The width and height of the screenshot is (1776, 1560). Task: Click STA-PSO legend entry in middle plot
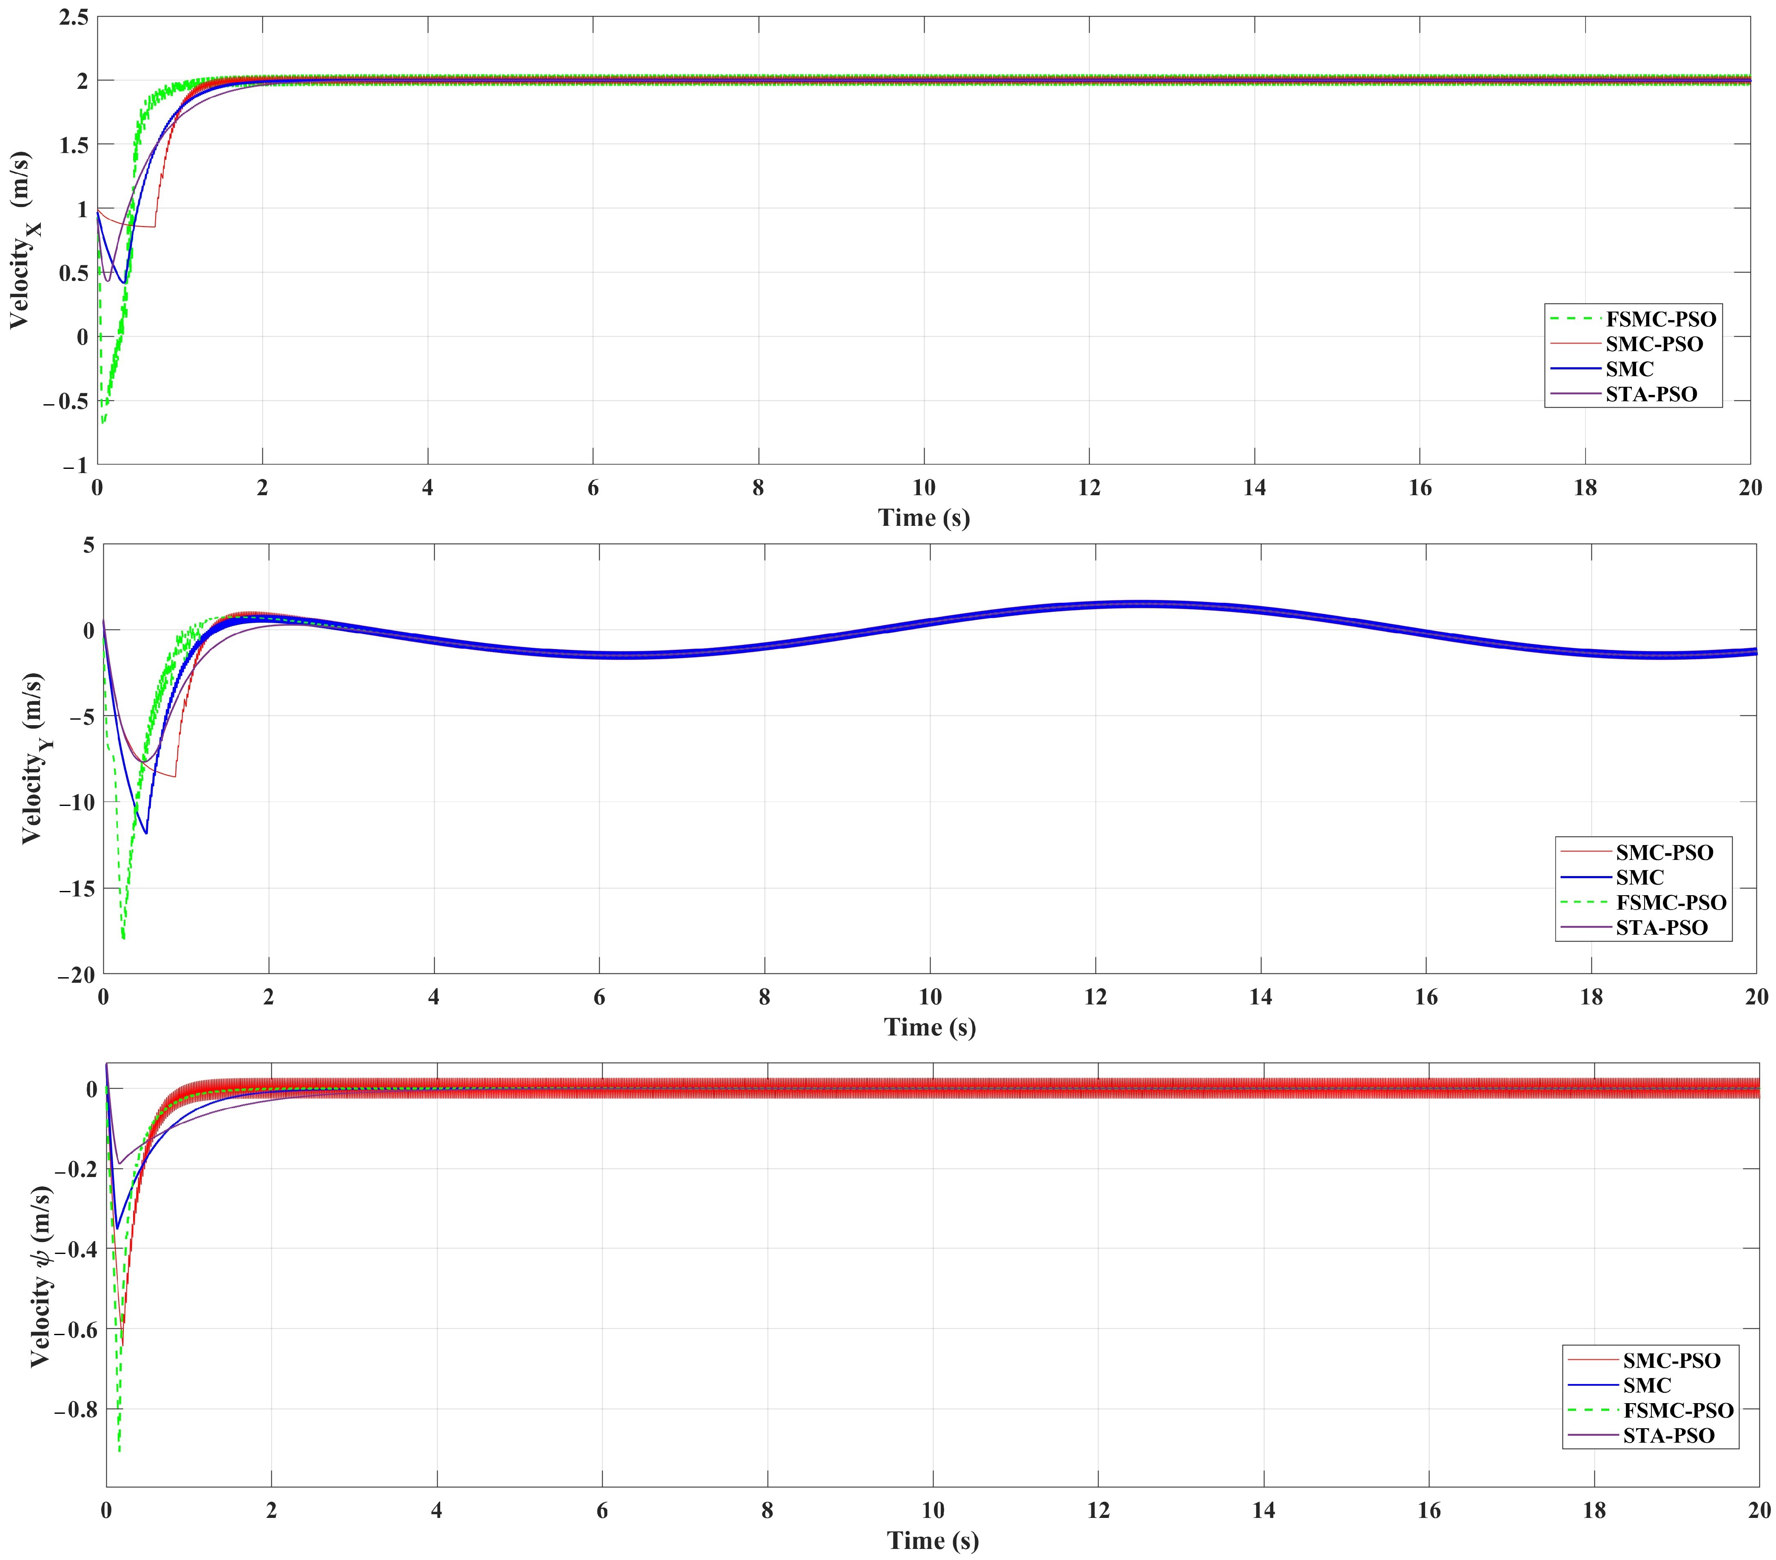click(1661, 927)
